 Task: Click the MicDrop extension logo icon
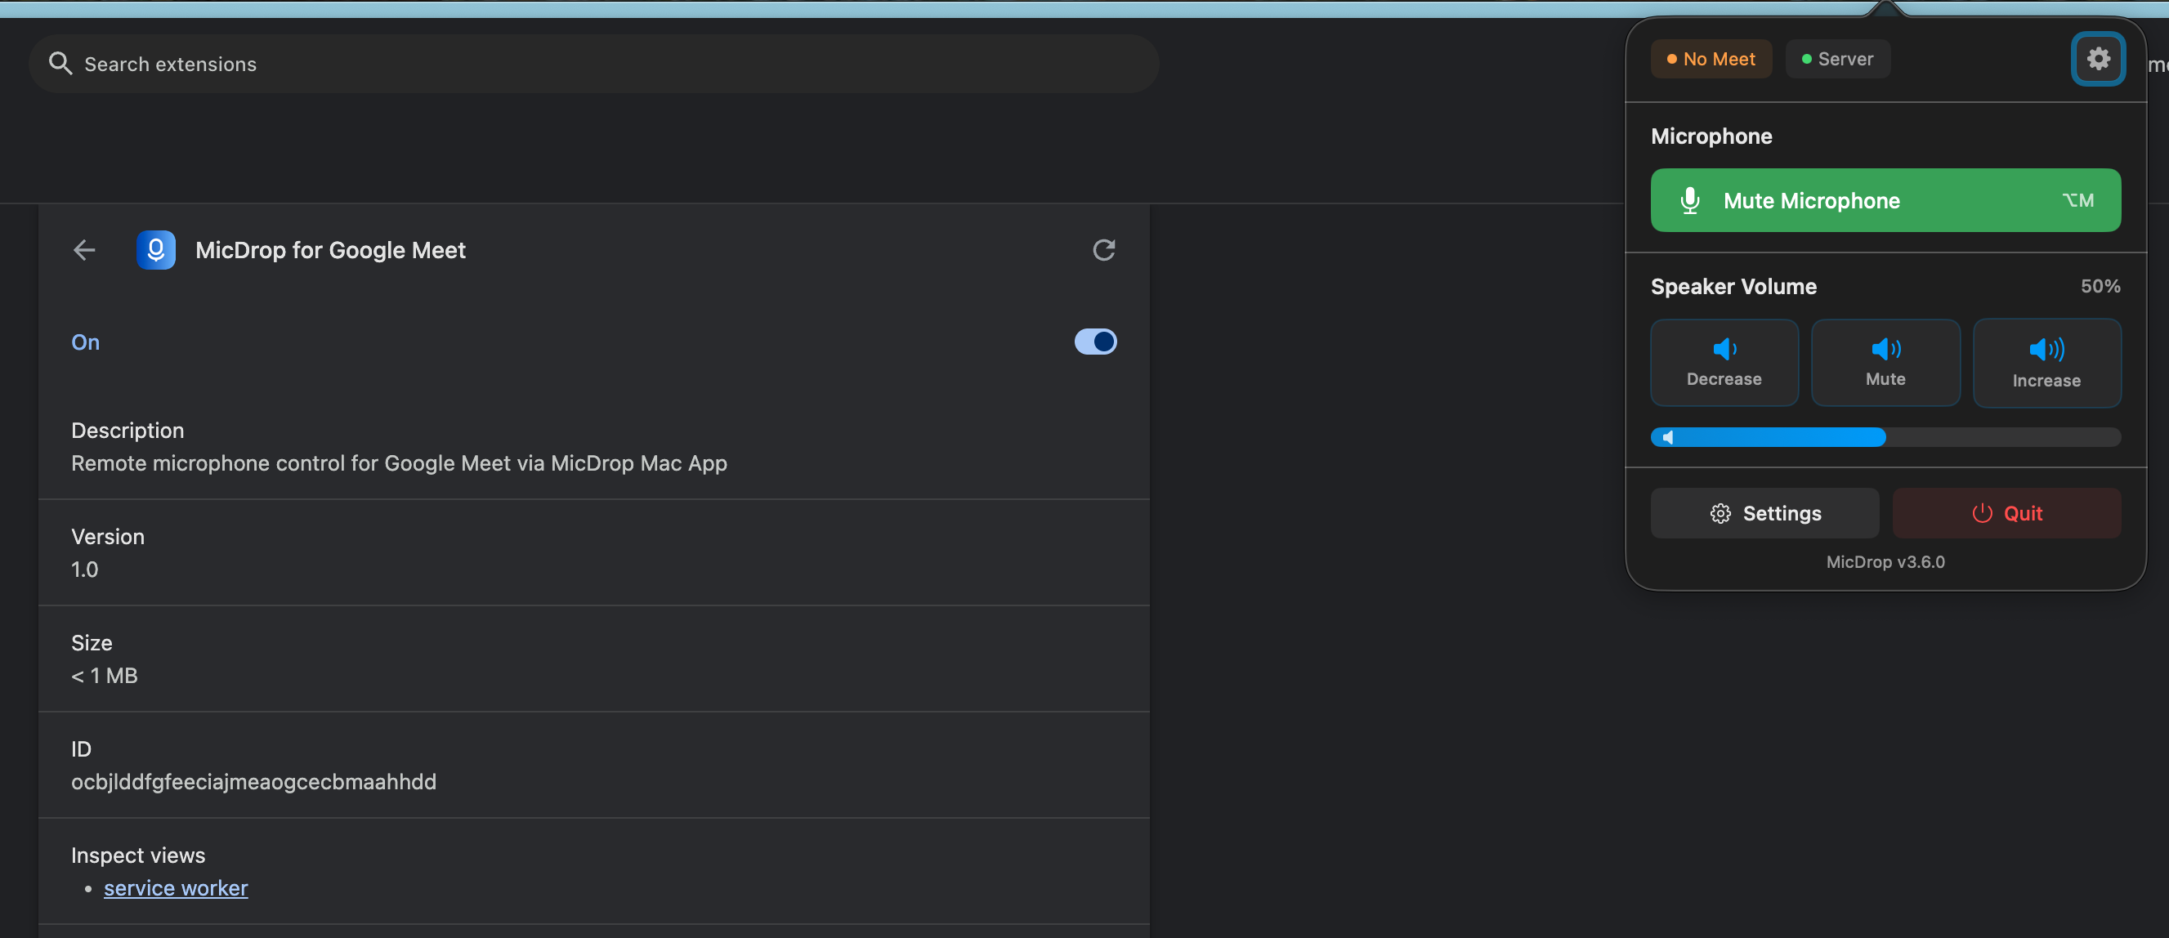click(x=156, y=250)
